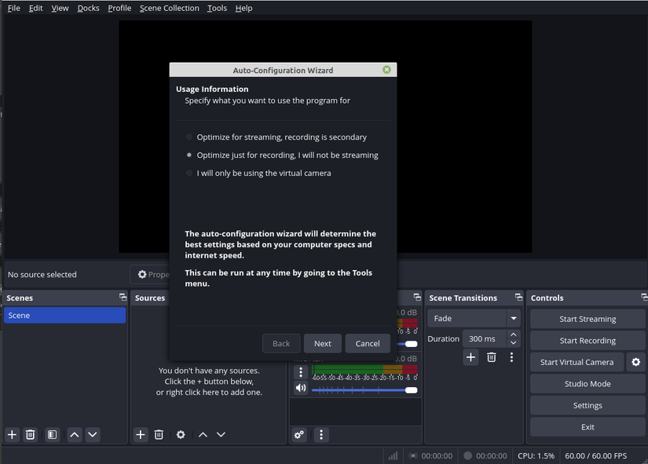Image resolution: width=648 pixels, height=464 pixels.
Task: Increase transition duration with the up arrow
Action: (514, 334)
